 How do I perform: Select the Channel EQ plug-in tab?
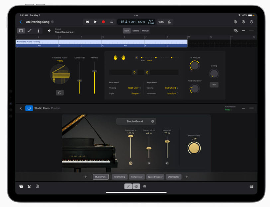coord(120,177)
